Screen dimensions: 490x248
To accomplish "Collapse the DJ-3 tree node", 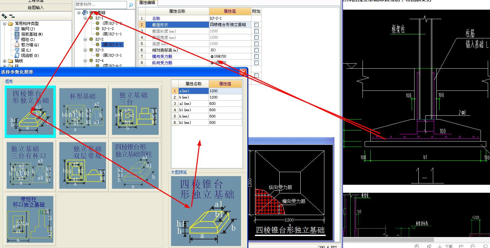I will point(85,50).
